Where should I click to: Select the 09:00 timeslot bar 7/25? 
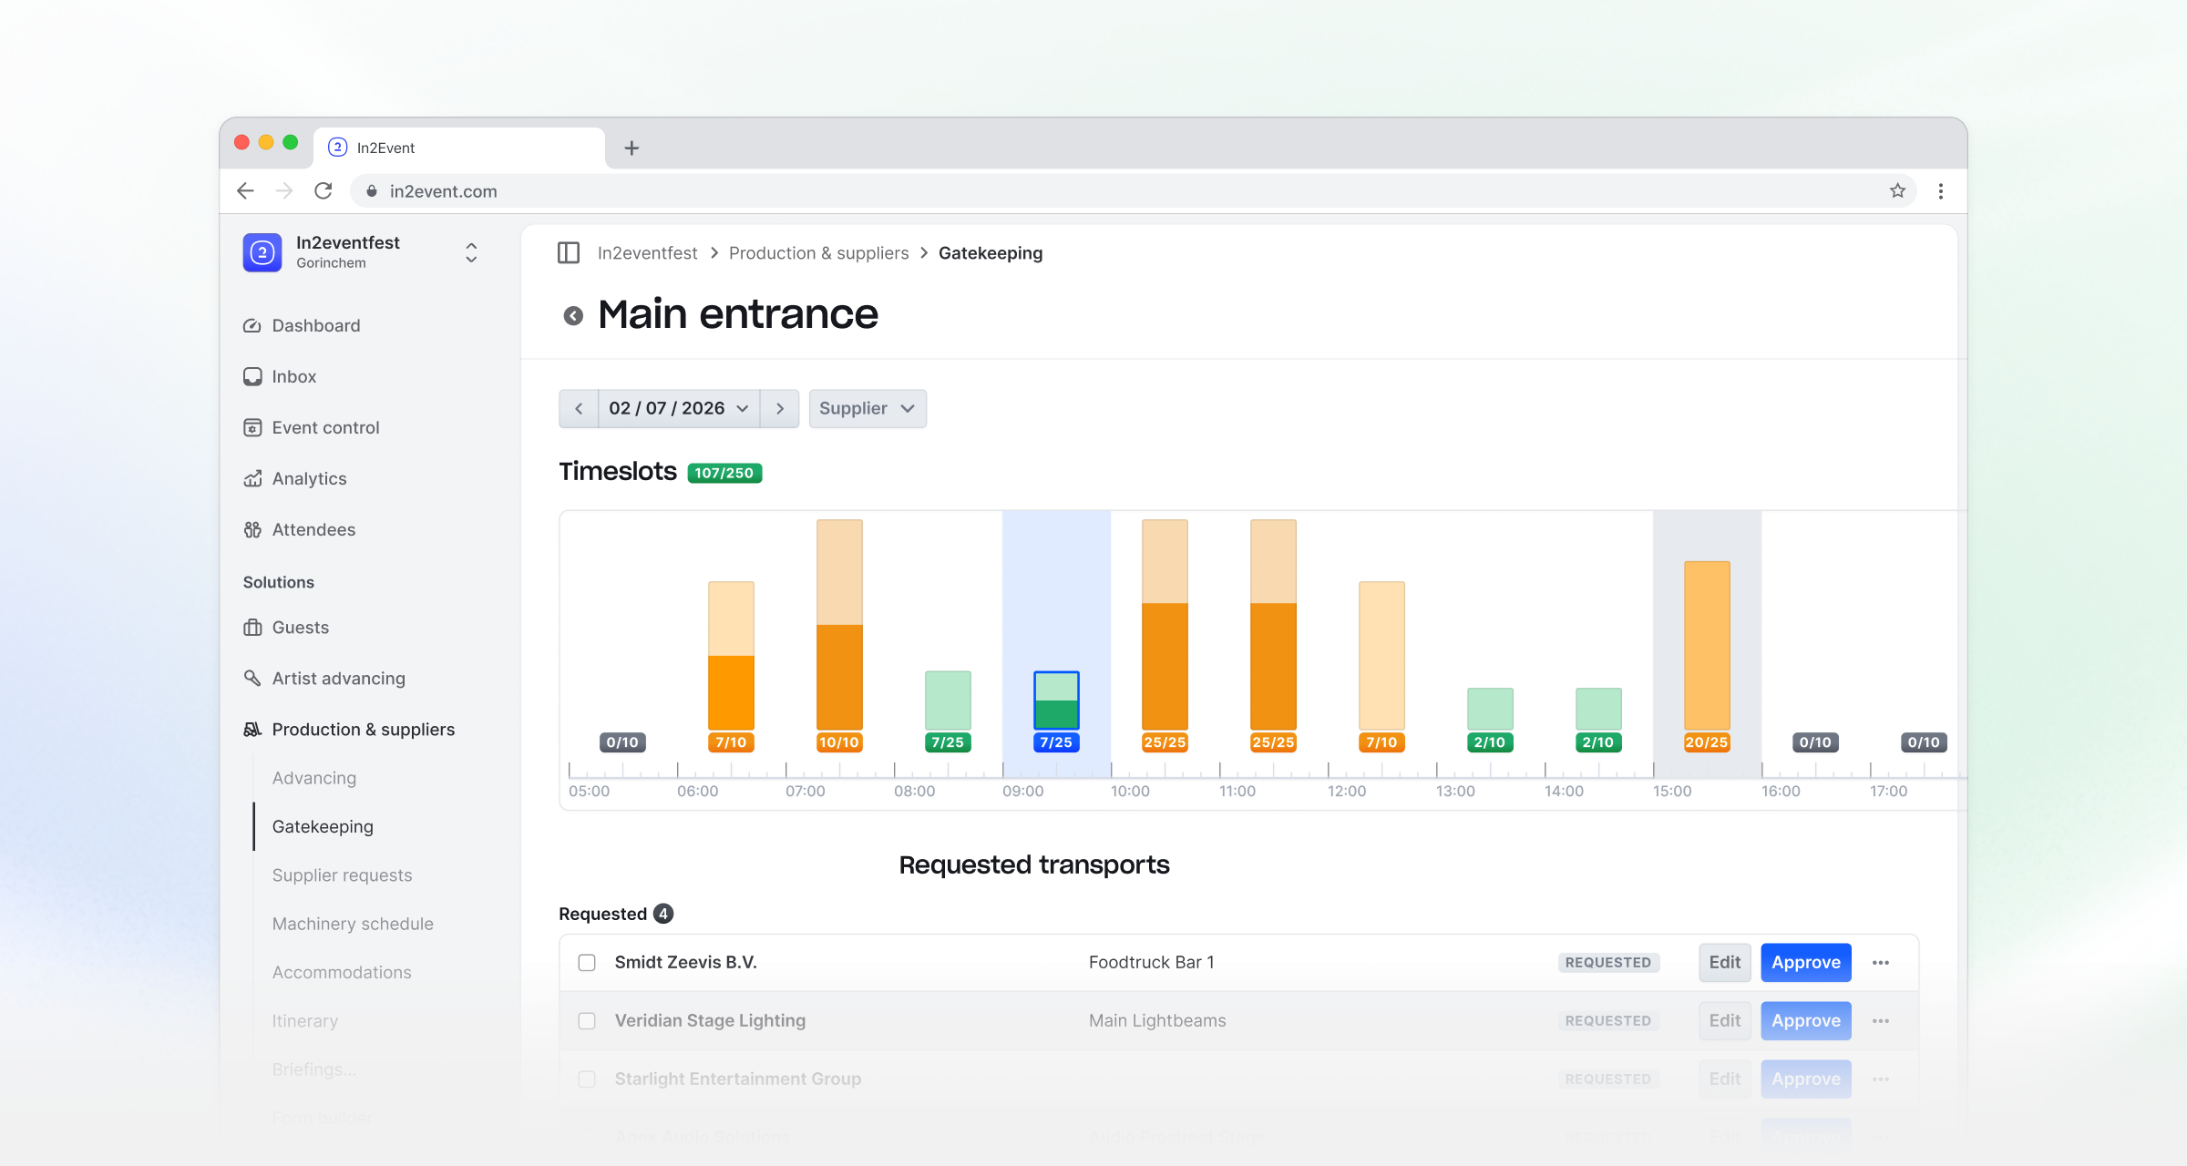(1056, 700)
